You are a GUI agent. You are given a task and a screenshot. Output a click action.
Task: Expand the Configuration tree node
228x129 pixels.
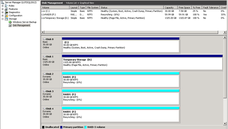(x=2, y=16)
